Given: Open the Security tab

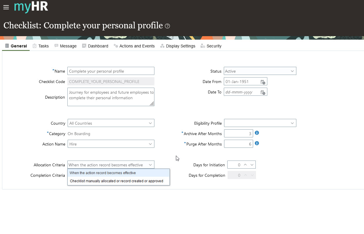Looking at the screenshot, I should point(211,46).
